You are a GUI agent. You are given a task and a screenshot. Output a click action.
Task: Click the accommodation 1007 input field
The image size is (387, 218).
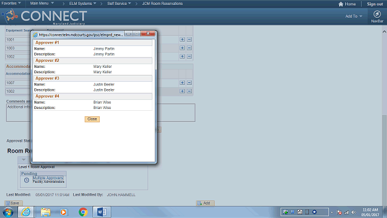[x=18, y=83]
